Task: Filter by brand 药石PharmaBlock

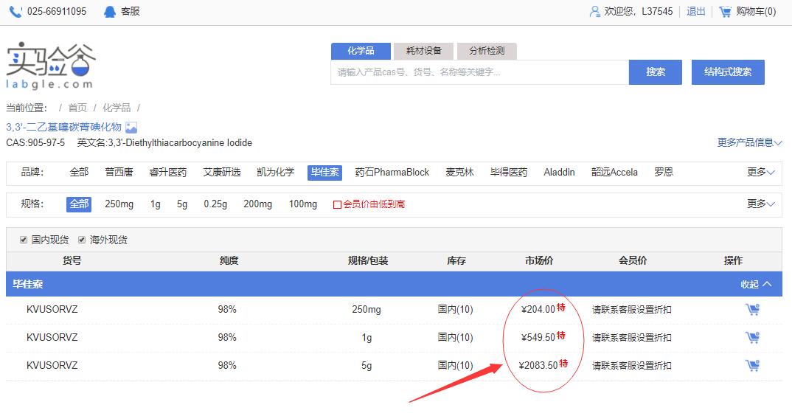Action: tap(392, 173)
